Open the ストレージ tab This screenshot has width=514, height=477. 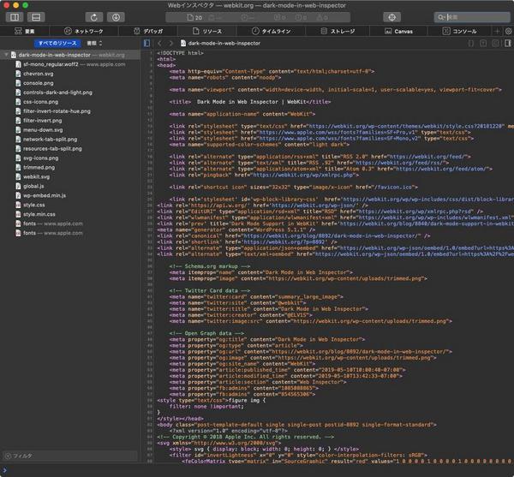pyautogui.click(x=338, y=31)
